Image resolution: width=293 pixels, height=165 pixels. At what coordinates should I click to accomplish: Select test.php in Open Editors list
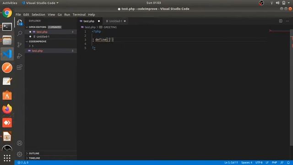tap(51, 32)
